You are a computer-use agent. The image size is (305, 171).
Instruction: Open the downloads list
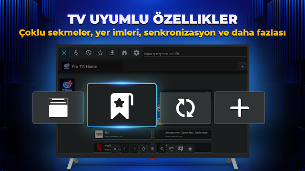112,53
